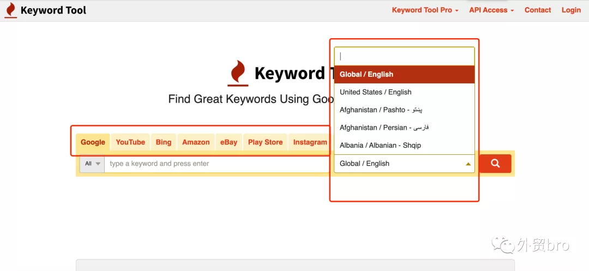Open the Login link

tap(571, 10)
